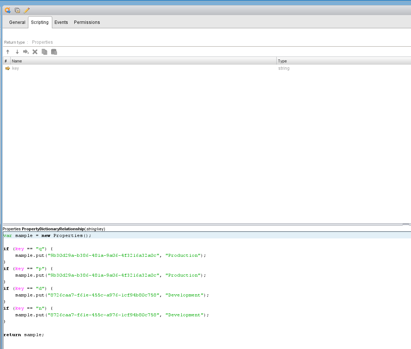Click the orange run arrow icon at top left
411x349 pixels.
[7, 10]
